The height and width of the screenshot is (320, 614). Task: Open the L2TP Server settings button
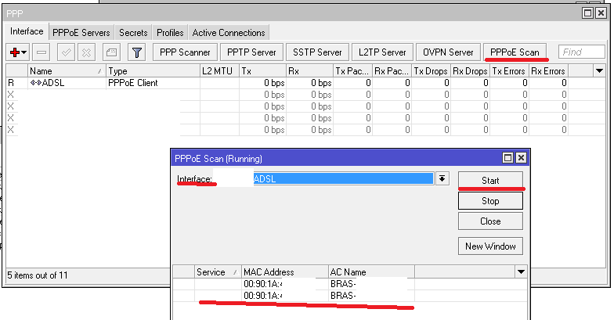[x=382, y=52]
